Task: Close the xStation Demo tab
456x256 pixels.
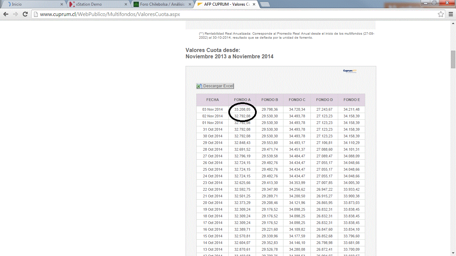Action: (126, 4)
